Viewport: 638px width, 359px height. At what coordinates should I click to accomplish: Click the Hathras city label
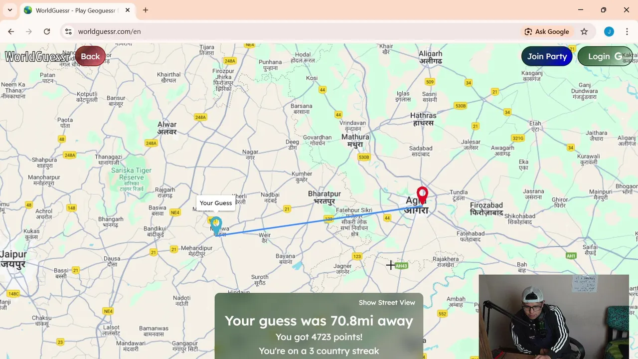click(423, 119)
